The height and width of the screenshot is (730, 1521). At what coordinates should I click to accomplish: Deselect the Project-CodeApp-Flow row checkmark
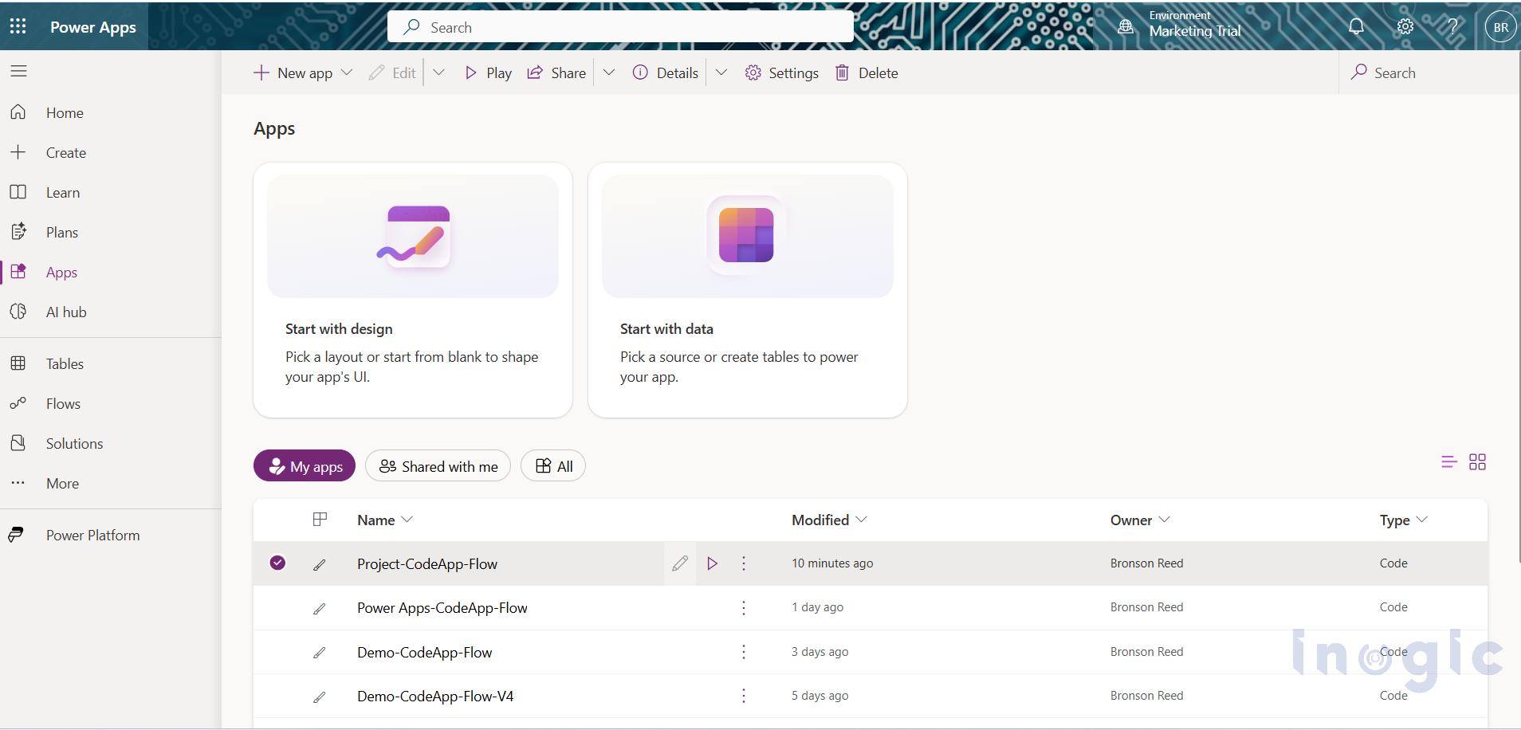coord(277,563)
